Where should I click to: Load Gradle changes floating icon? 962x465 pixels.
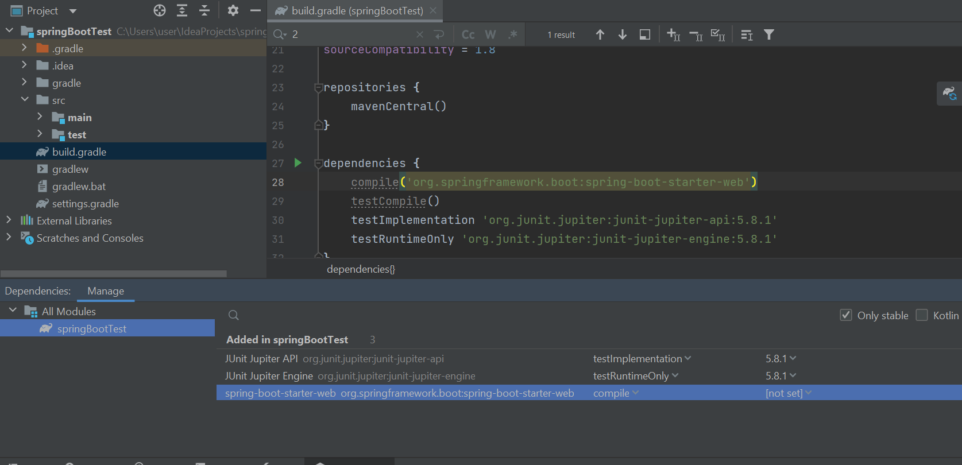coord(949,93)
